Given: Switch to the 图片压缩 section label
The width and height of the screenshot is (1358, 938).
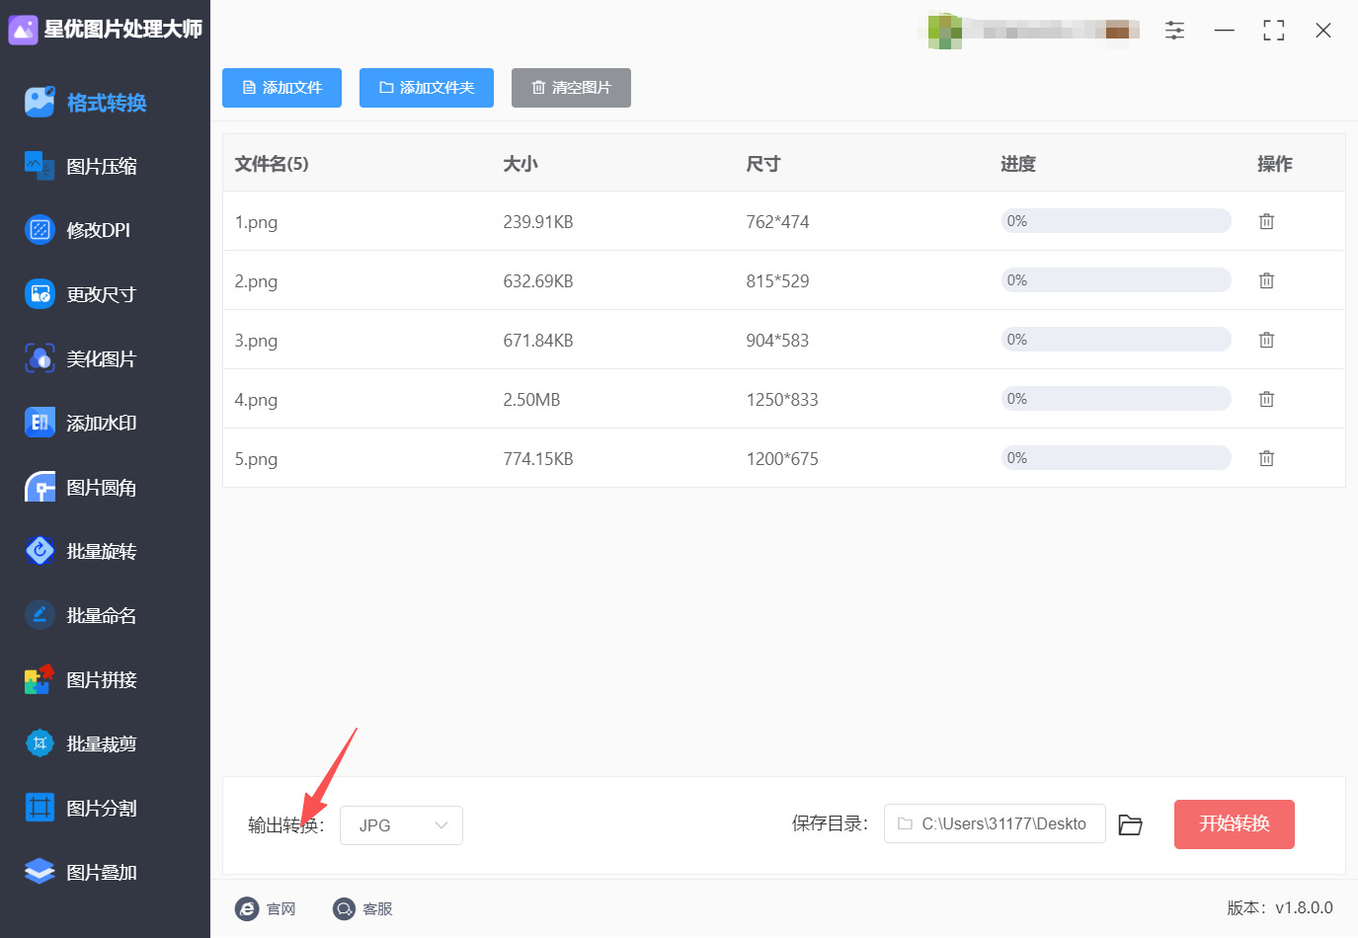Looking at the screenshot, I should (x=102, y=167).
